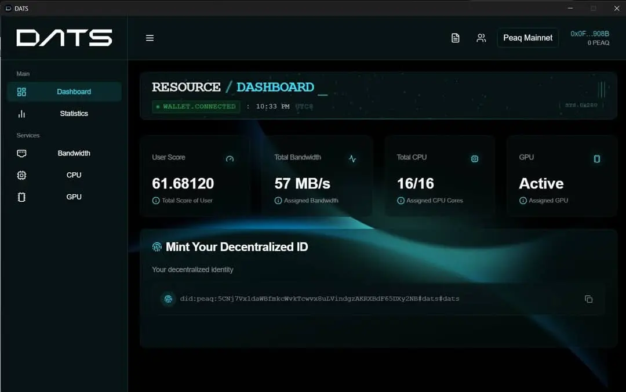Click the GPU card icon in sidebar
This screenshot has width=626, height=392.
(21, 197)
